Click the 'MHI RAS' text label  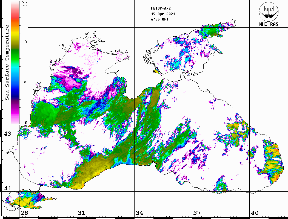(269, 24)
